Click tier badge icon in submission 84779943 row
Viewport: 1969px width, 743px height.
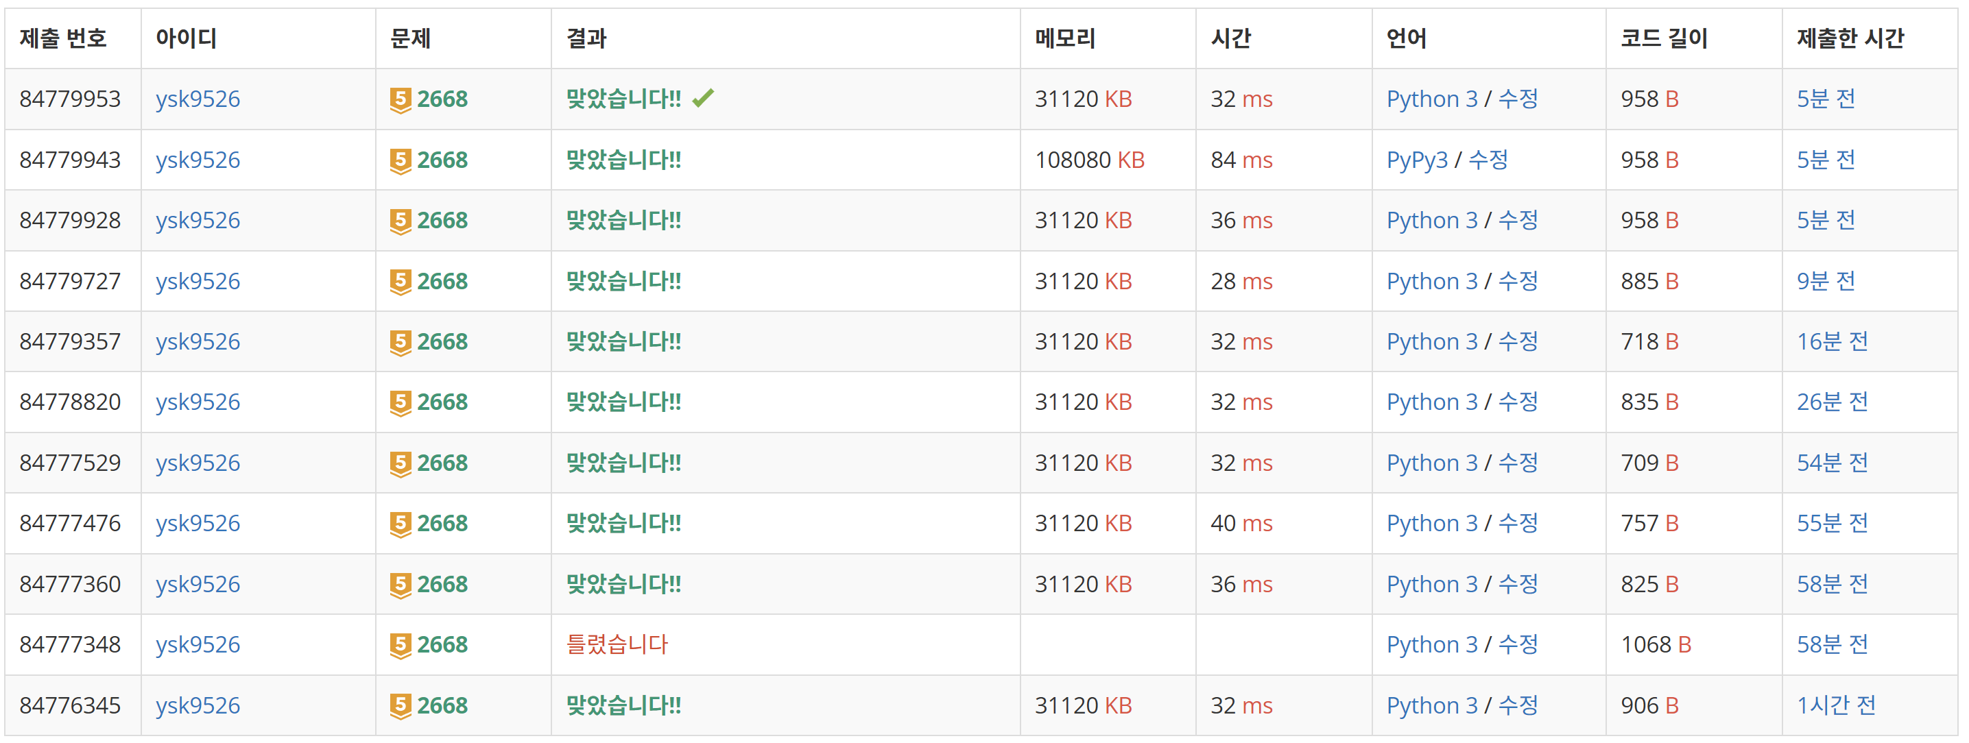[400, 160]
